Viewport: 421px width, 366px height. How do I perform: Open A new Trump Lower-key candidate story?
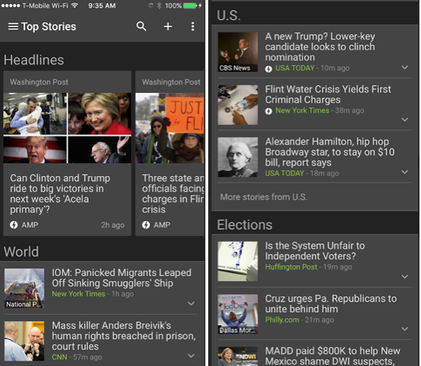coord(320,47)
